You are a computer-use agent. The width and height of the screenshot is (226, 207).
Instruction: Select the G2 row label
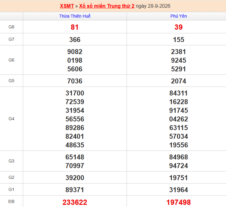pyautogui.click(x=11, y=177)
